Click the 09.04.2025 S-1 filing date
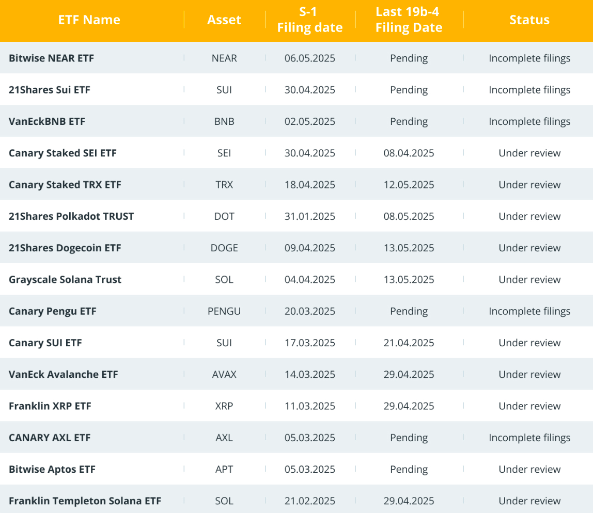The width and height of the screenshot is (593, 513). click(x=310, y=248)
